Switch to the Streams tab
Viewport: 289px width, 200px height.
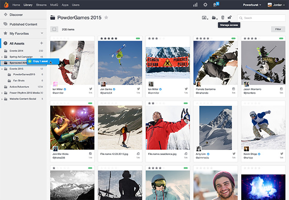(x=41, y=5)
